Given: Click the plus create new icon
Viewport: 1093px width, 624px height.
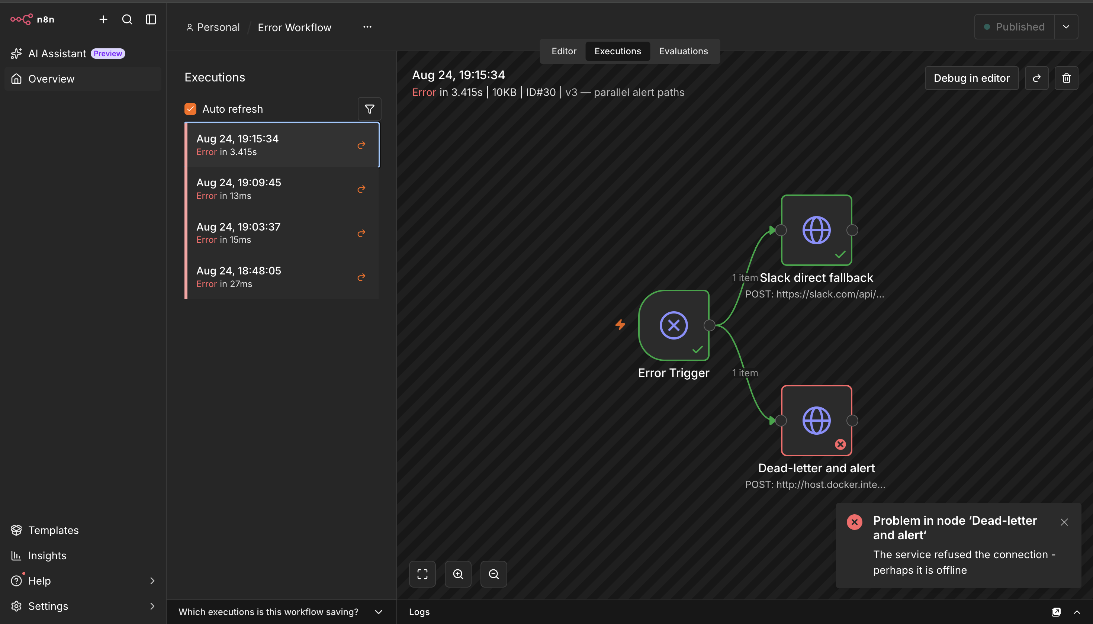Looking at the screenshot, I should pos(103,19).
